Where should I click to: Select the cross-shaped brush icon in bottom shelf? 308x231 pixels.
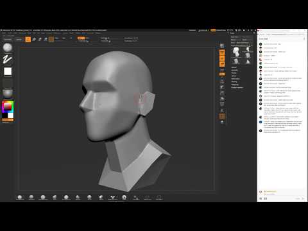(x=113, y=198)
